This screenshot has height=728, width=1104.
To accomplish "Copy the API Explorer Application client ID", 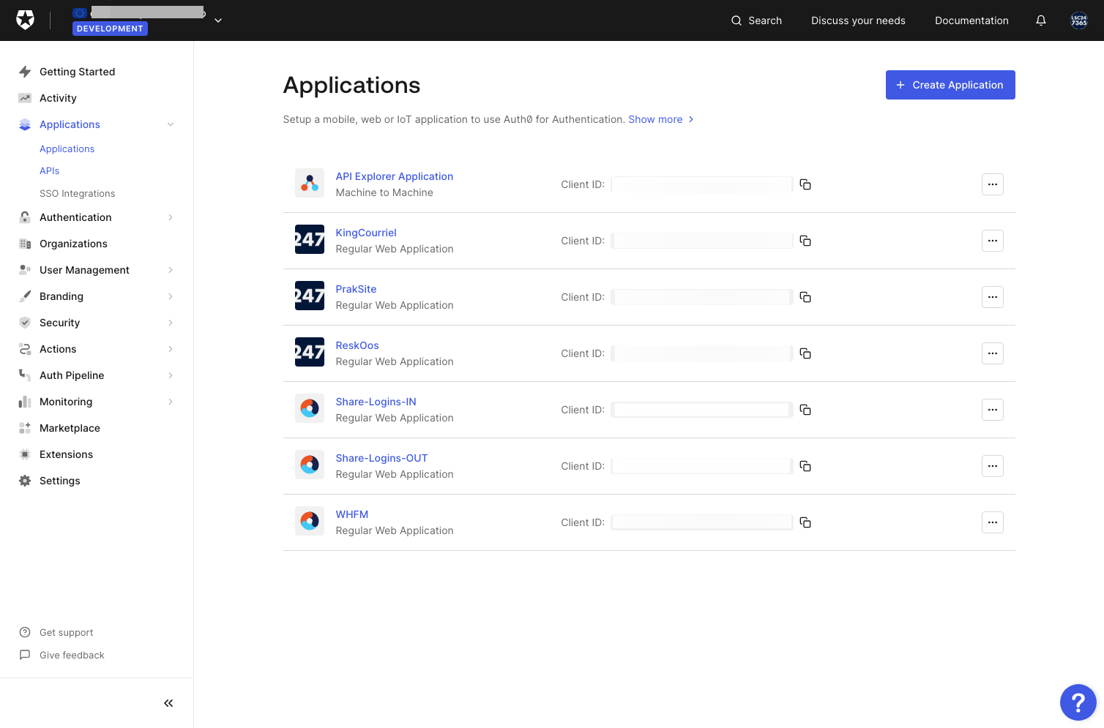I will [x=805, y=184].
